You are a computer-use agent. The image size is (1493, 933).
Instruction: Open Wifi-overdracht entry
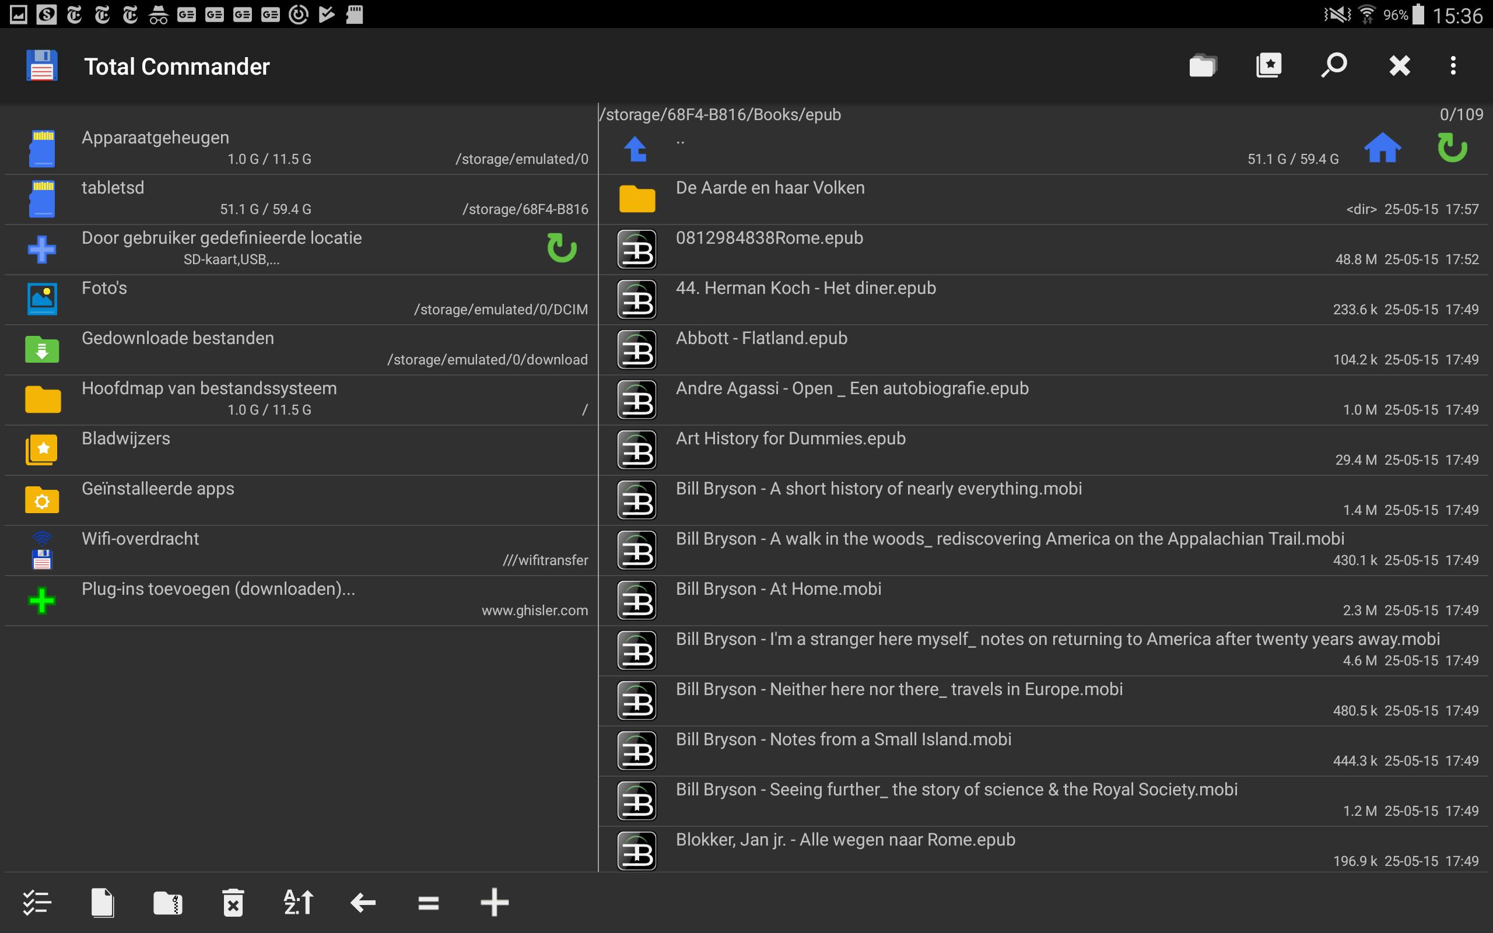pyautogui.click(x=141, y=539)
